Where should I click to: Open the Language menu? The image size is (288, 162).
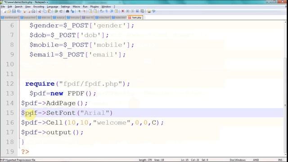coord(53,7)
